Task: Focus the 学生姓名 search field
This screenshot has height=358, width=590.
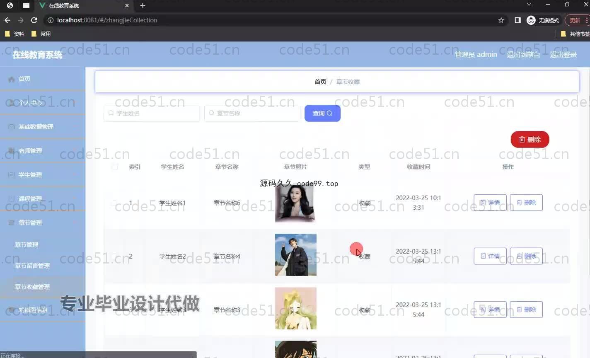Action: pyautogui.click(x=152, y=113)
